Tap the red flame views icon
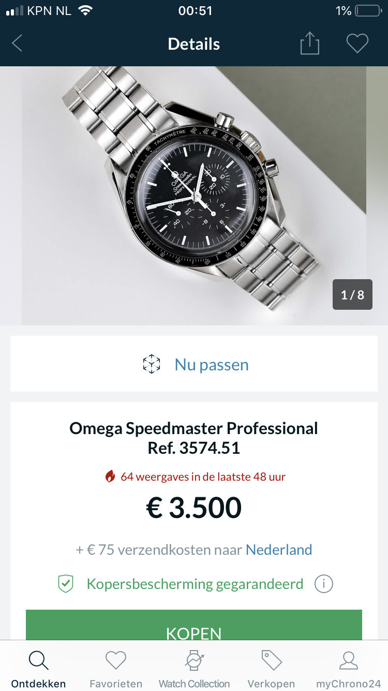The image size is (388, 691). (x=110, y=477)
